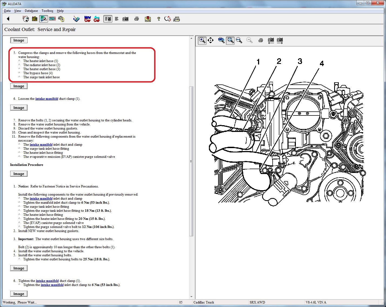Select the New Car icon
This screenshot has height=307, width=386.
pyautogui.click(x=87, y=19)
